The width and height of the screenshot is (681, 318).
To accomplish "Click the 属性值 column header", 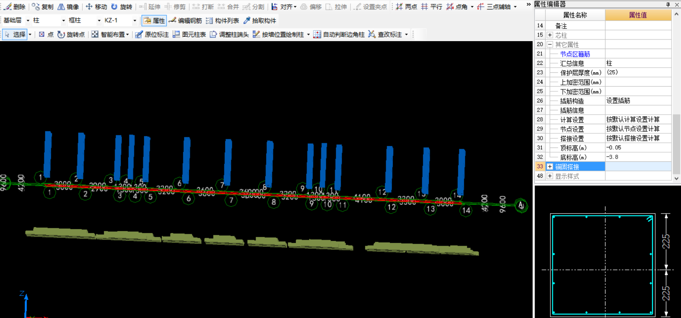I will coord(638,15).
